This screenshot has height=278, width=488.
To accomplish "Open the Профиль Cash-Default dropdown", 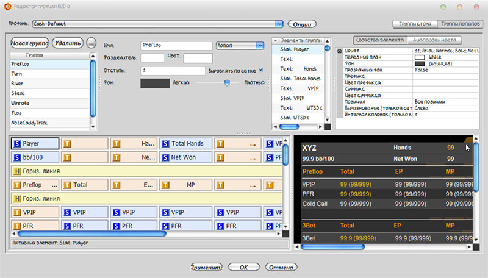I will tap(279, 24).
